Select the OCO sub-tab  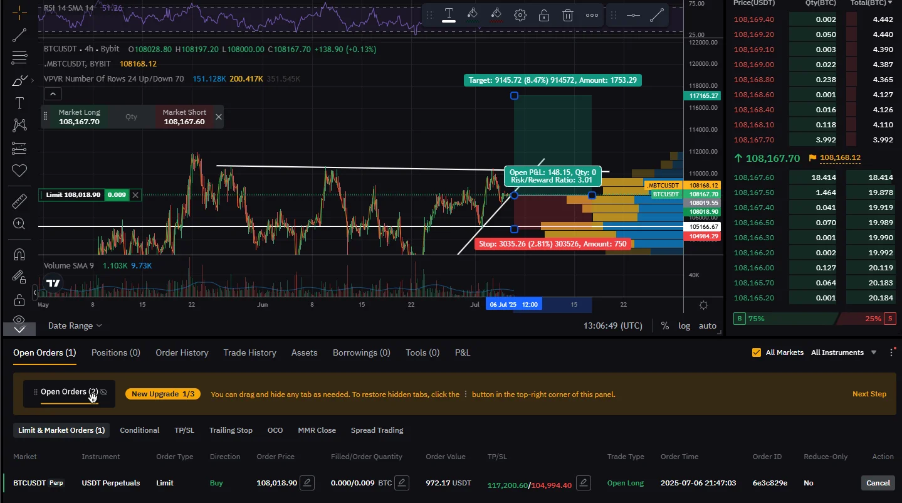275,430
